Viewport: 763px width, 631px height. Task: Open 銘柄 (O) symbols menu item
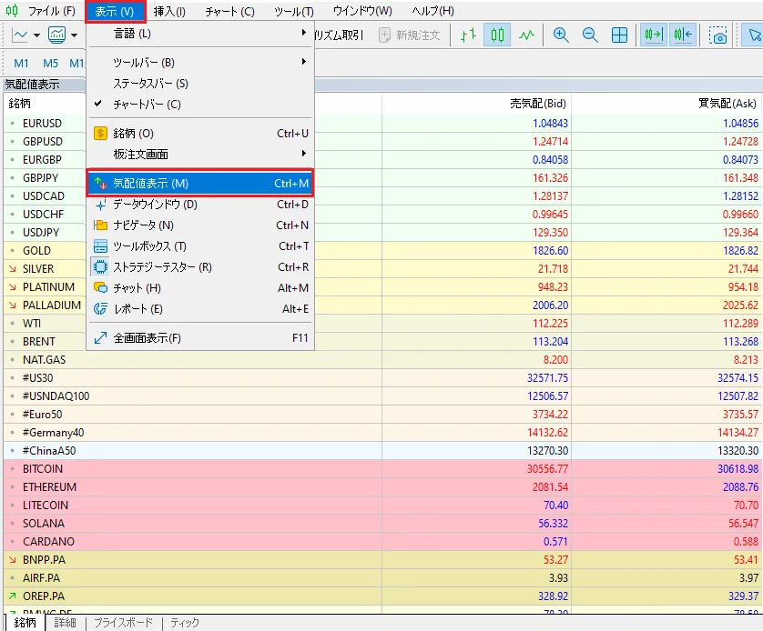[x=200, y=133]
